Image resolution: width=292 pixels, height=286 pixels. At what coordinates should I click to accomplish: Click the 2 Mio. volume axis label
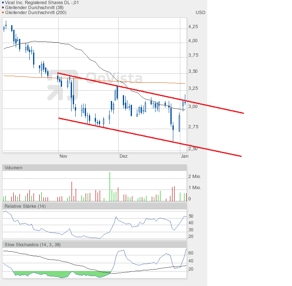tap(195, 176)
